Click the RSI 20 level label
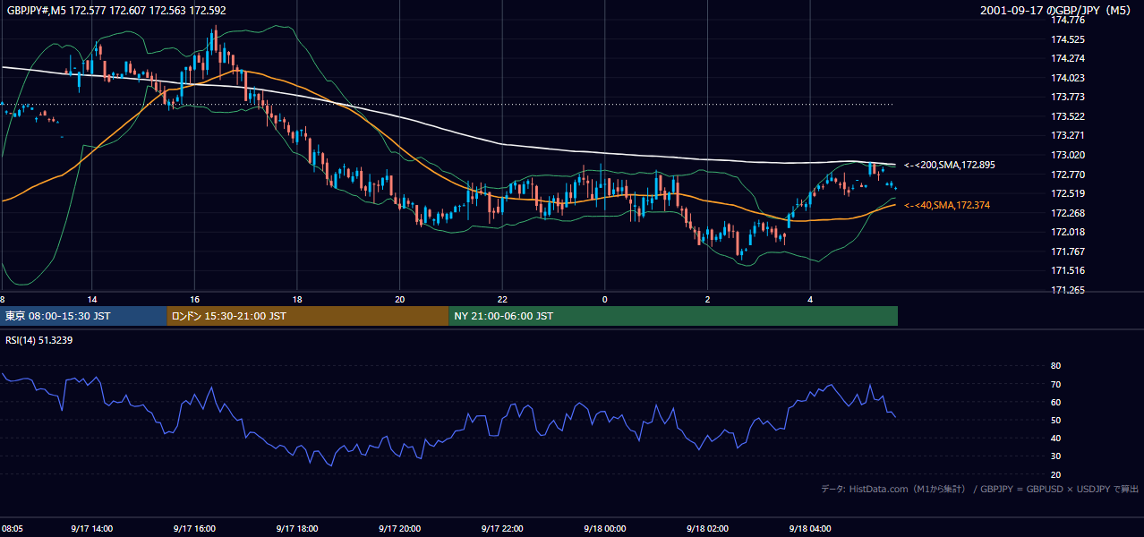The height and width of the screenshot is (537, 1144). pyautogui.click(x=1055, y=474)
